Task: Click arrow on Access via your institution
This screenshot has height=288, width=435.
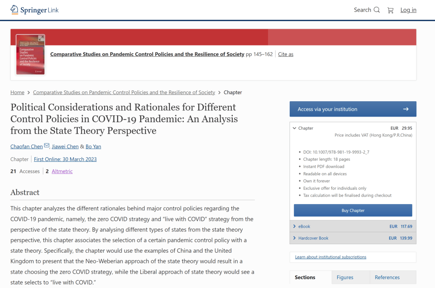Action: 406,109
